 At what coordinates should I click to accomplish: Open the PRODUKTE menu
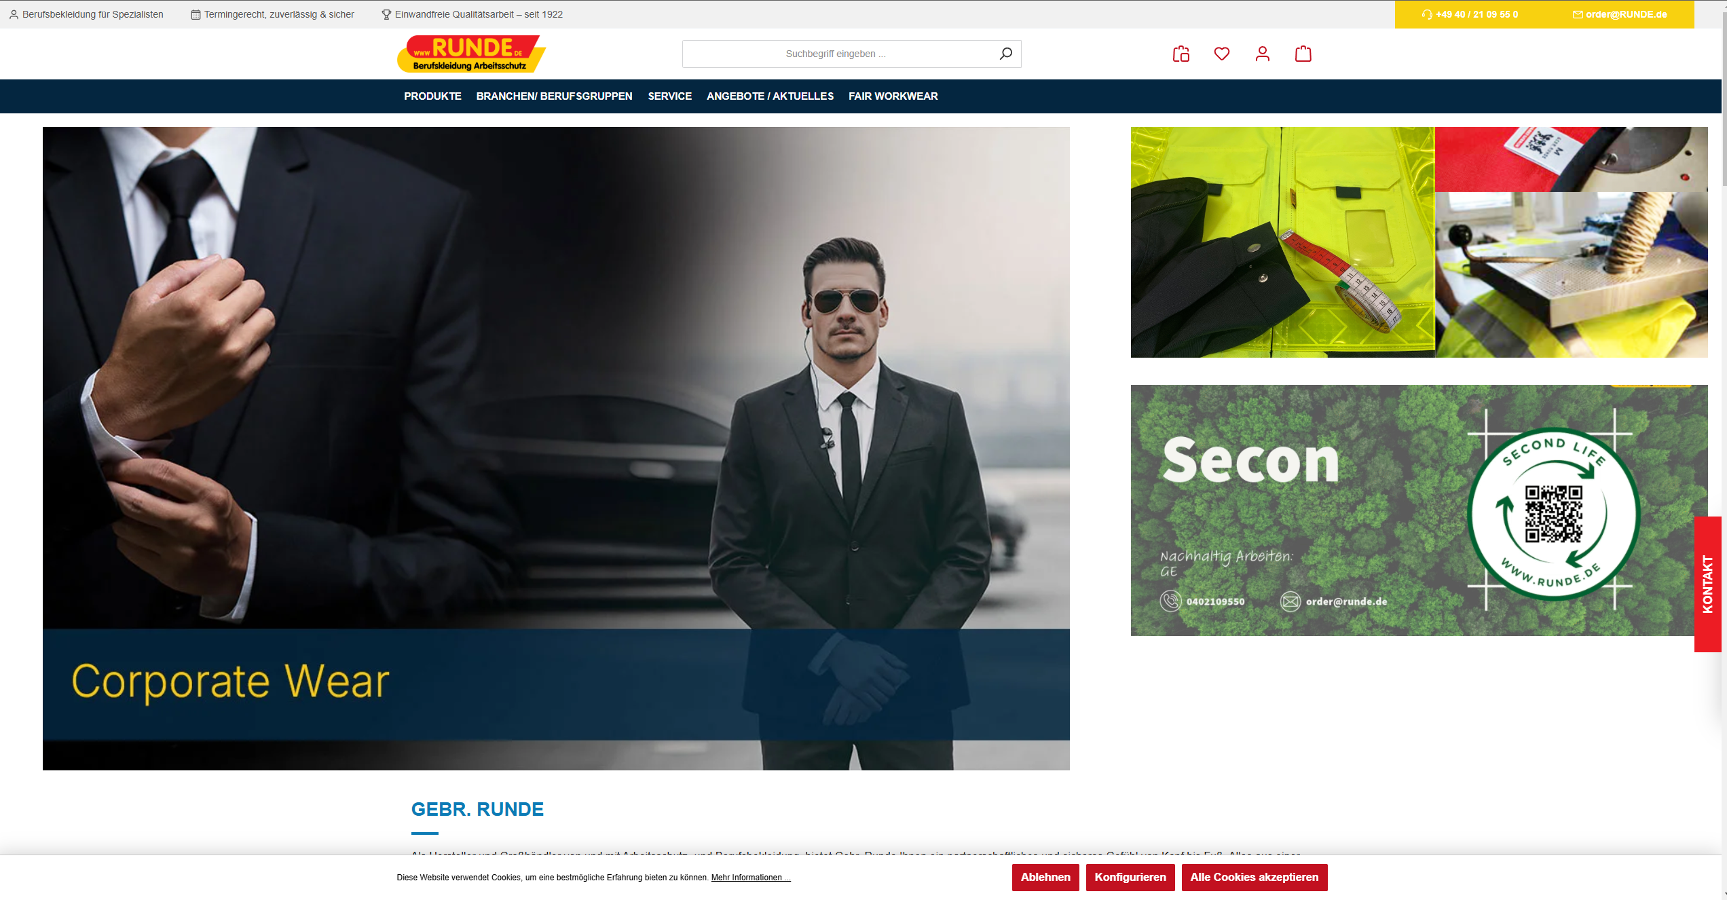(432, 96)
